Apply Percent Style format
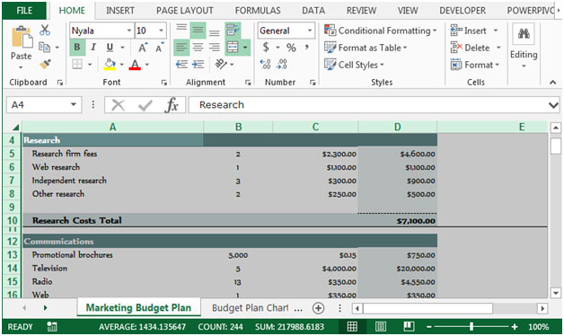The height and width of the screenshot is (336, 564). pos(291,48)
